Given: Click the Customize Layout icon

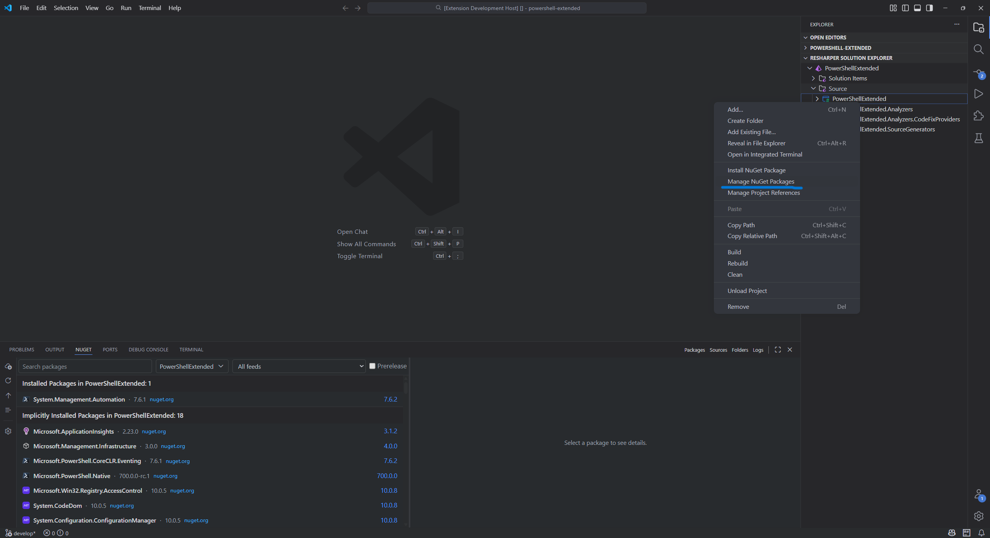Looking at the screenshot, I should 893,8.
